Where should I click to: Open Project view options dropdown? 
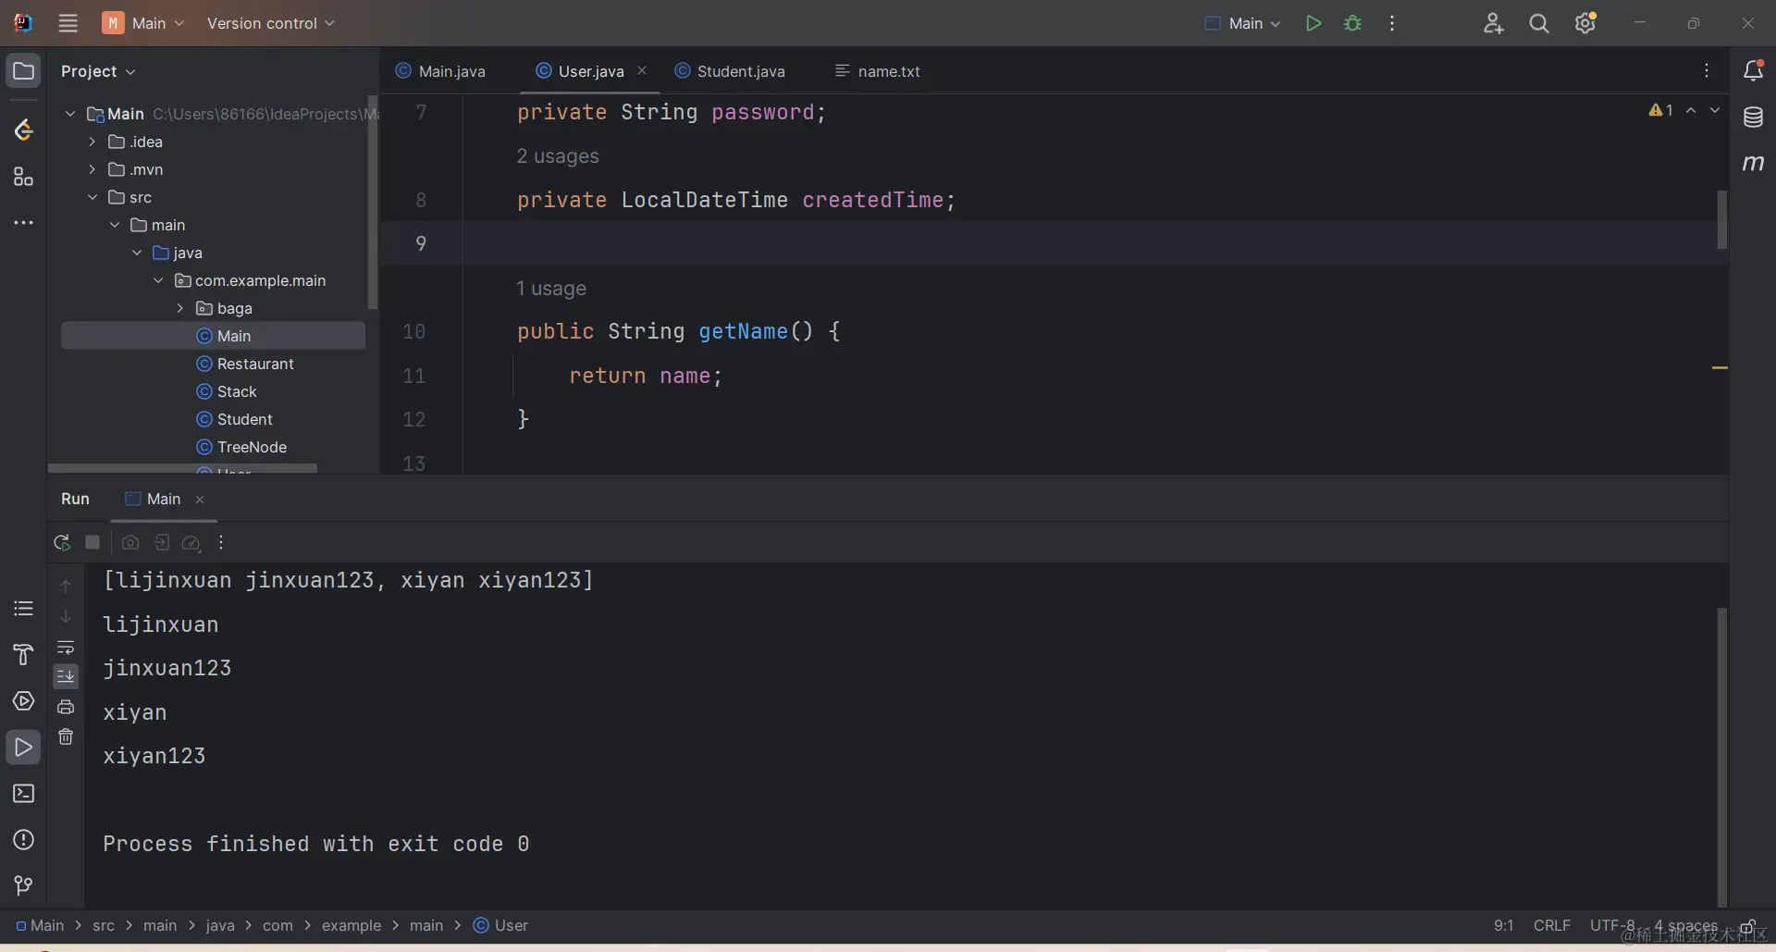point(98,71)
